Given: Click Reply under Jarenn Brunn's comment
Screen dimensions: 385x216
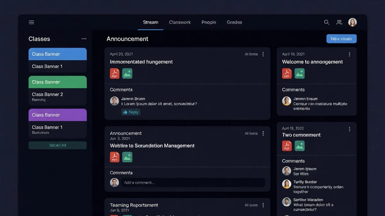Looking at the screenshot, I should tap(131, 112).
